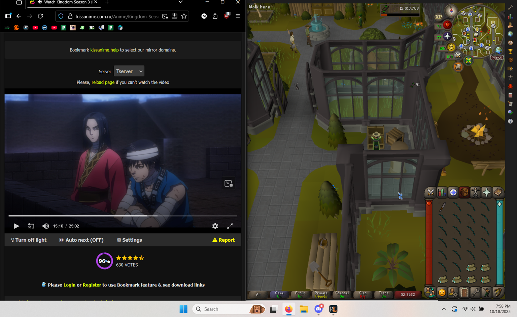Toggle the Public chat filter

click(x=300, y=294)
